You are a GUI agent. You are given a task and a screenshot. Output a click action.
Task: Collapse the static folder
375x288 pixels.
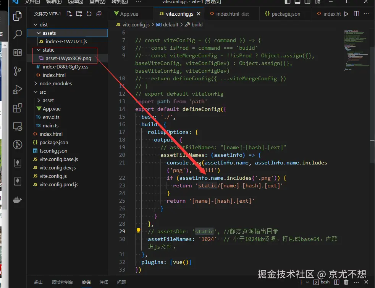pos(39,50)
